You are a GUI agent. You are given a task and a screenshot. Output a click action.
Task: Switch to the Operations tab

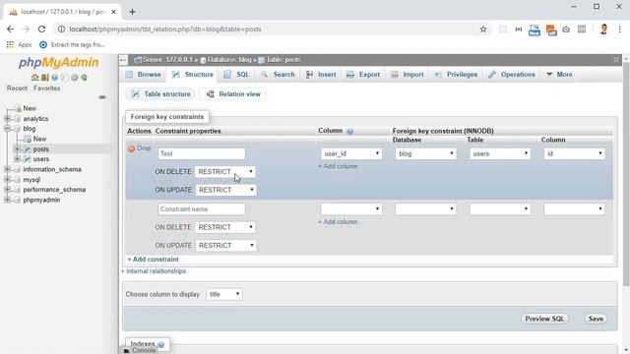512,75
